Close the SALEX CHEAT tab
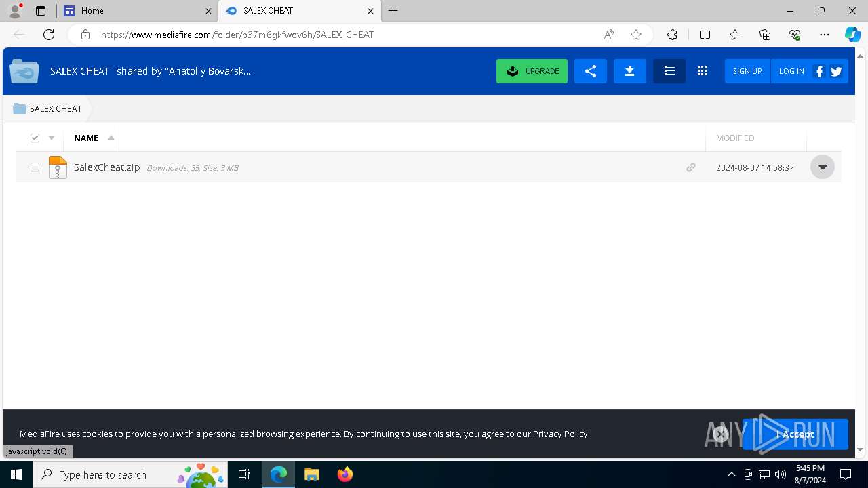868x488 pixels. (370, 11)
